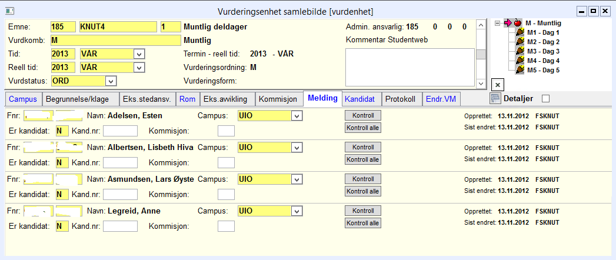616x260 pixels.
Task: Switch to the Campus tab
Action: 23,99
